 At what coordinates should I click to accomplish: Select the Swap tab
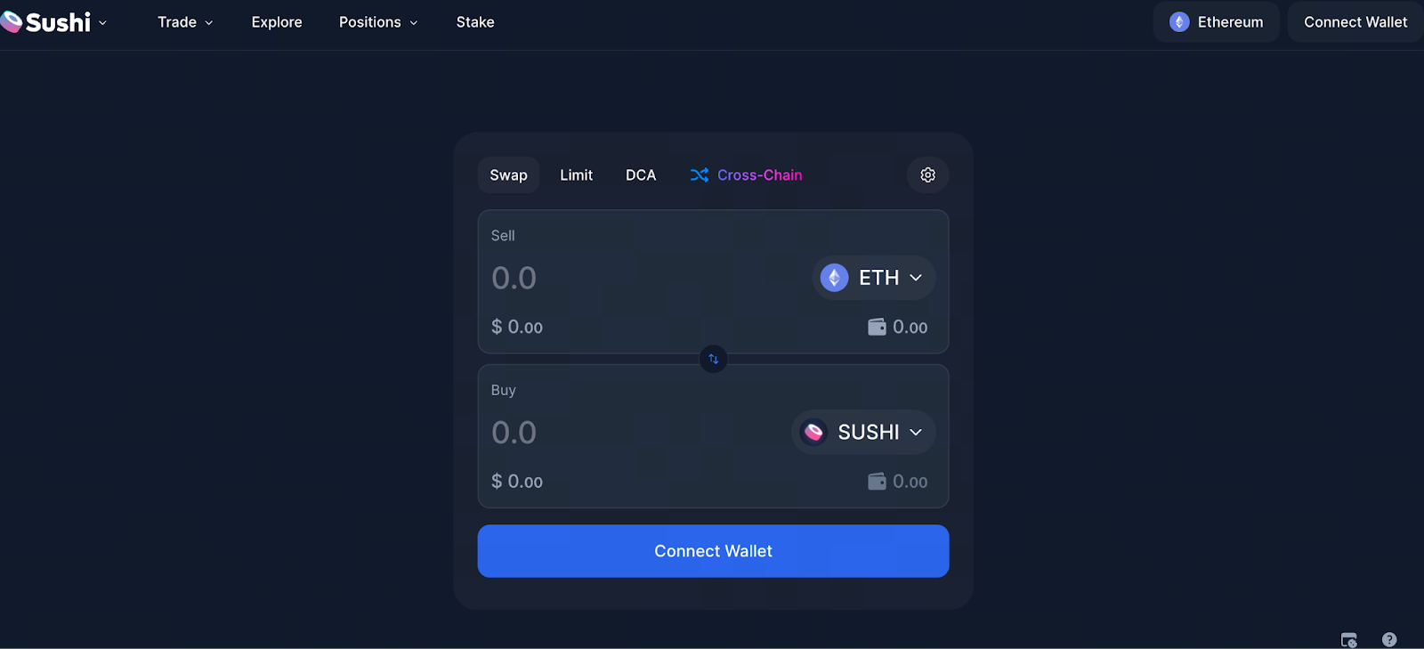pyautogui.click(x=508, y=175)
